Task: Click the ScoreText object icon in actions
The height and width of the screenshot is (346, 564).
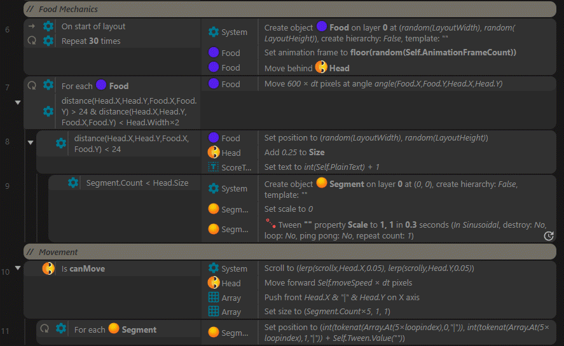Action: (x=214, y=167)
